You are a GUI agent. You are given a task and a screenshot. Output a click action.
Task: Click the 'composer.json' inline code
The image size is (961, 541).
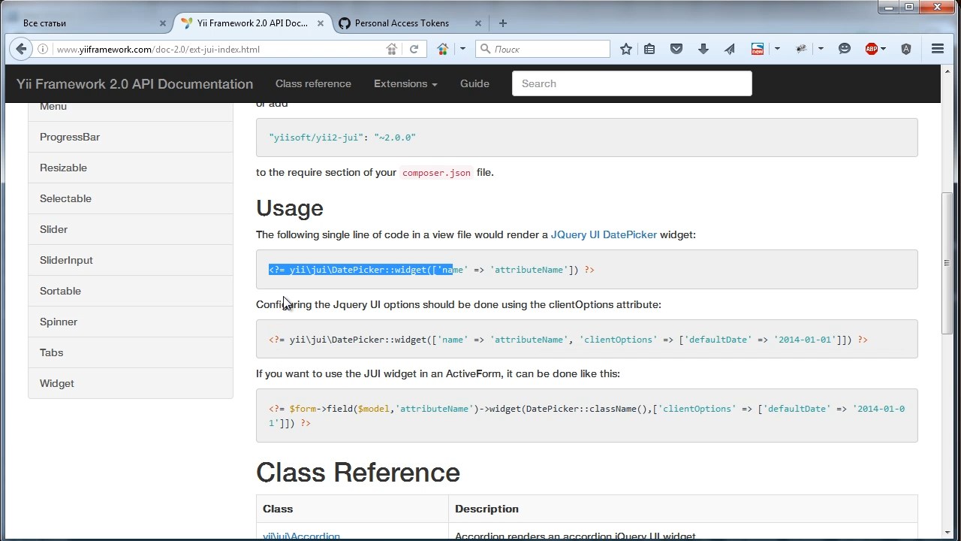(436, 173)
